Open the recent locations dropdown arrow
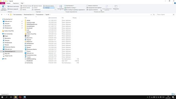 pyautogui.click(x=7, y=15)
